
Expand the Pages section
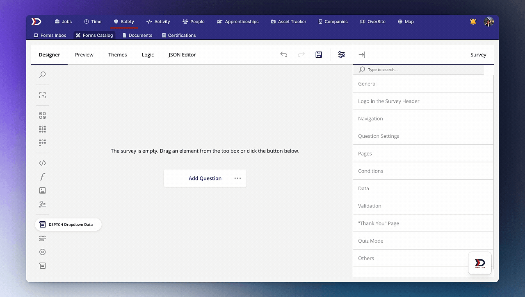(423, 153)
